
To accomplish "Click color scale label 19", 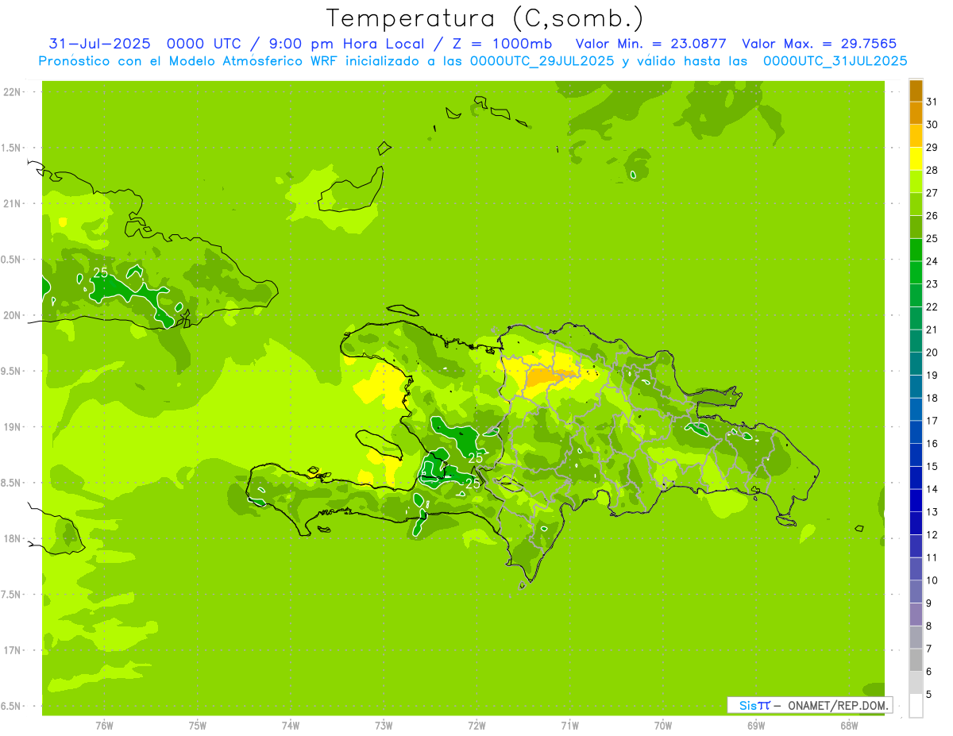I will [932, 375].
